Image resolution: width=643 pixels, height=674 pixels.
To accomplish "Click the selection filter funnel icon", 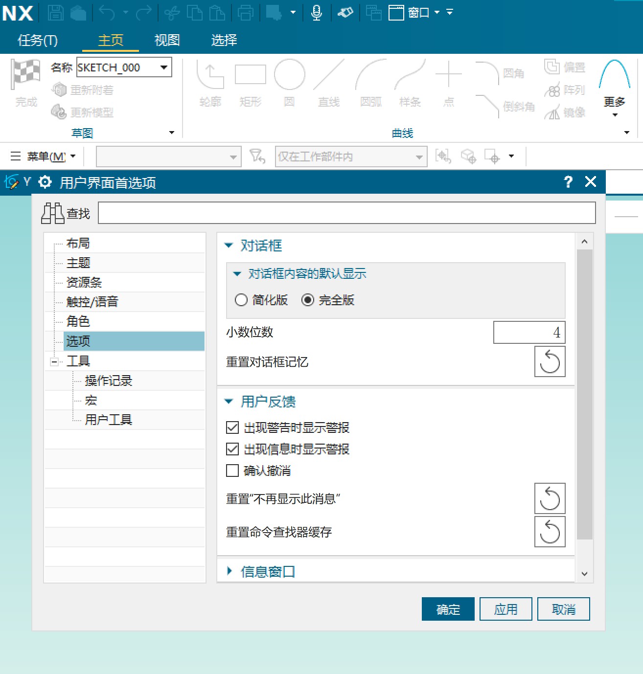I will [257, 157].
